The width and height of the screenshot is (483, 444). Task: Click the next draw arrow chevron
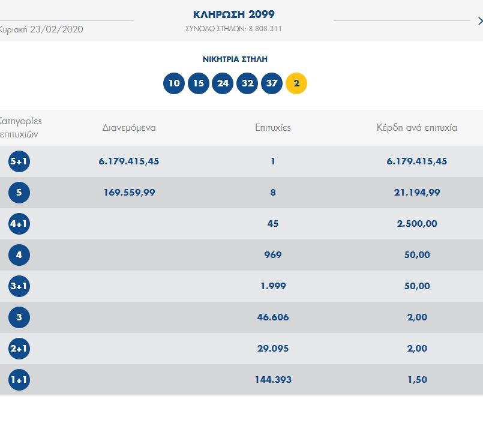479,21
